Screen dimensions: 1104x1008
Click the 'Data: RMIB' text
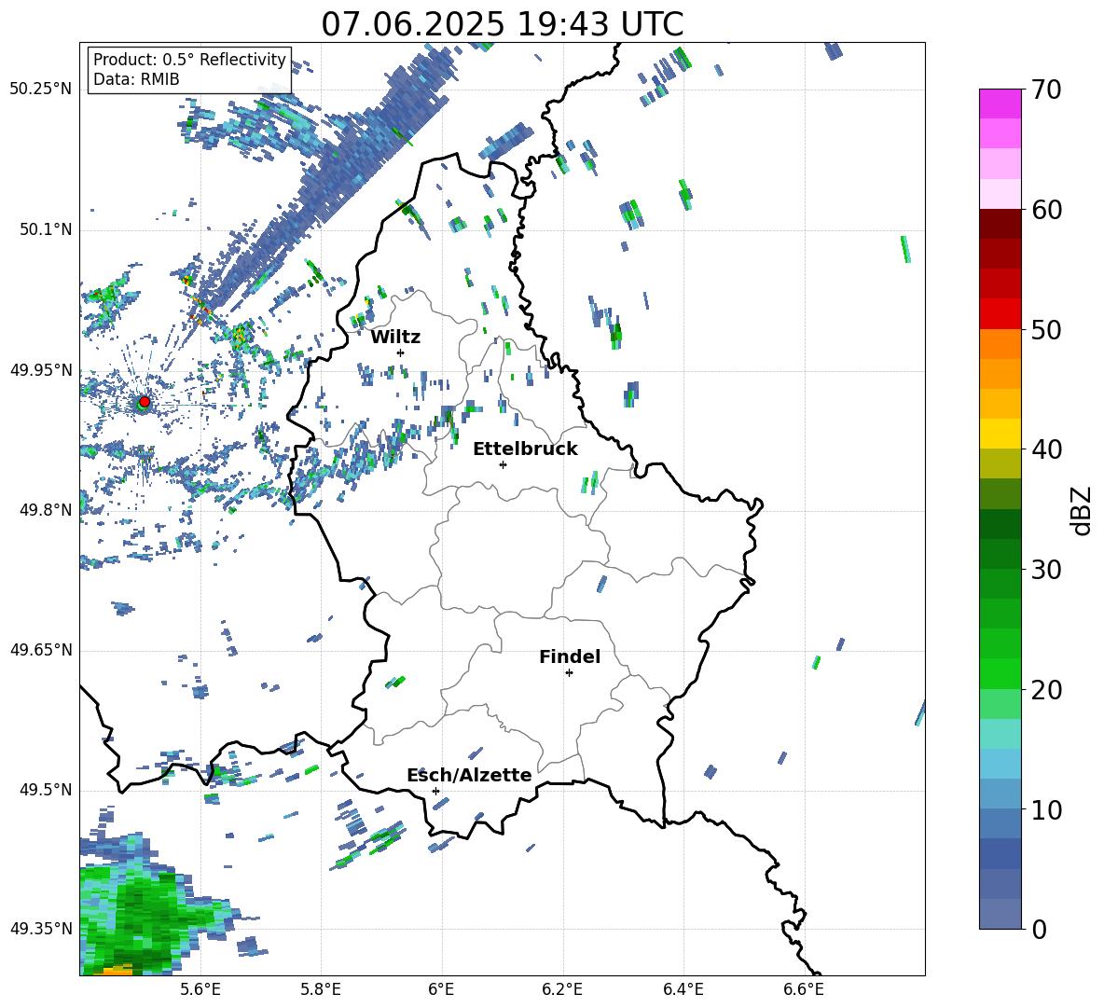tap(136, 79)
